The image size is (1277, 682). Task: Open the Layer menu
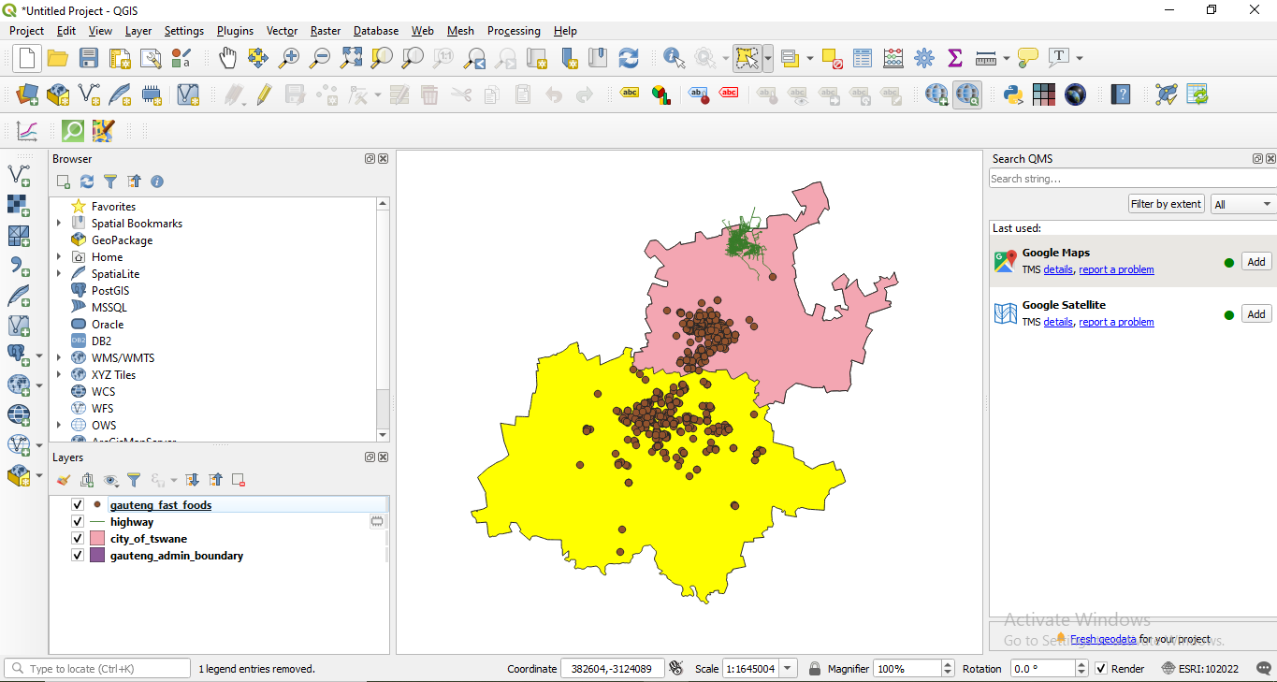[x=138, y=31]
